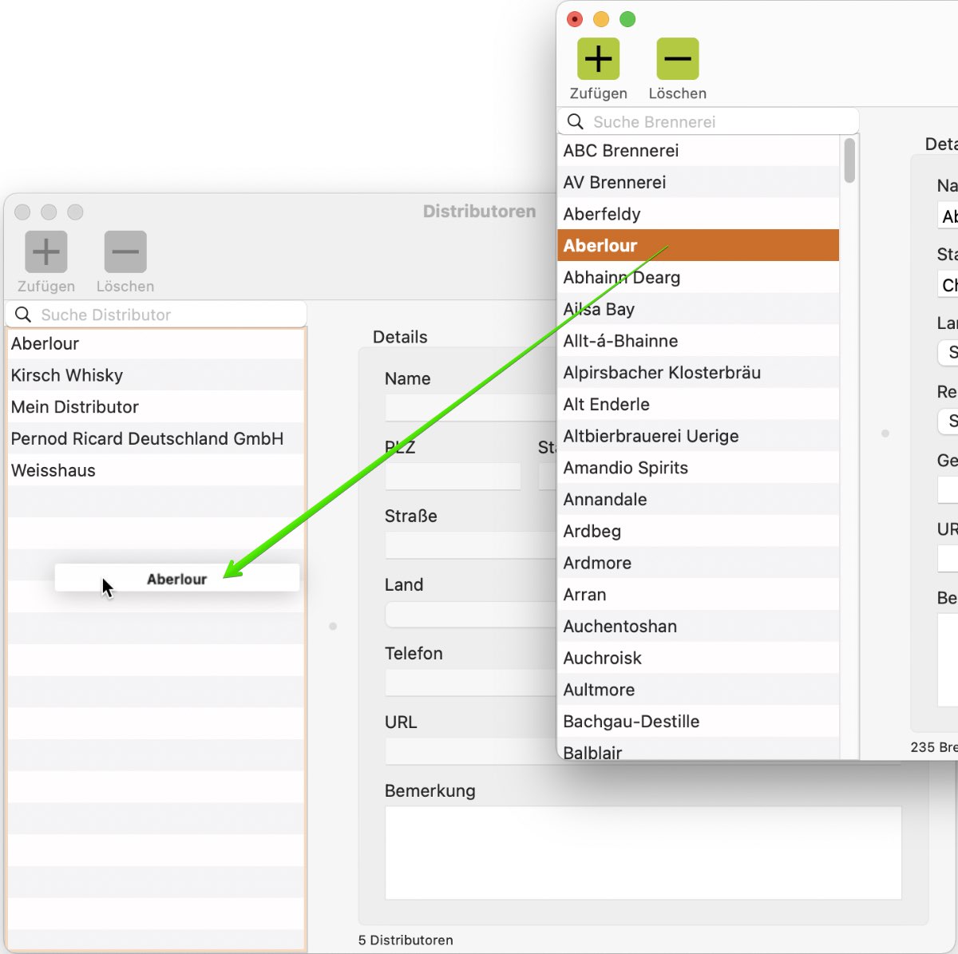Select Mein Distributor in the list
Screen dimensions: 958x954
click(x=156, y=407)
